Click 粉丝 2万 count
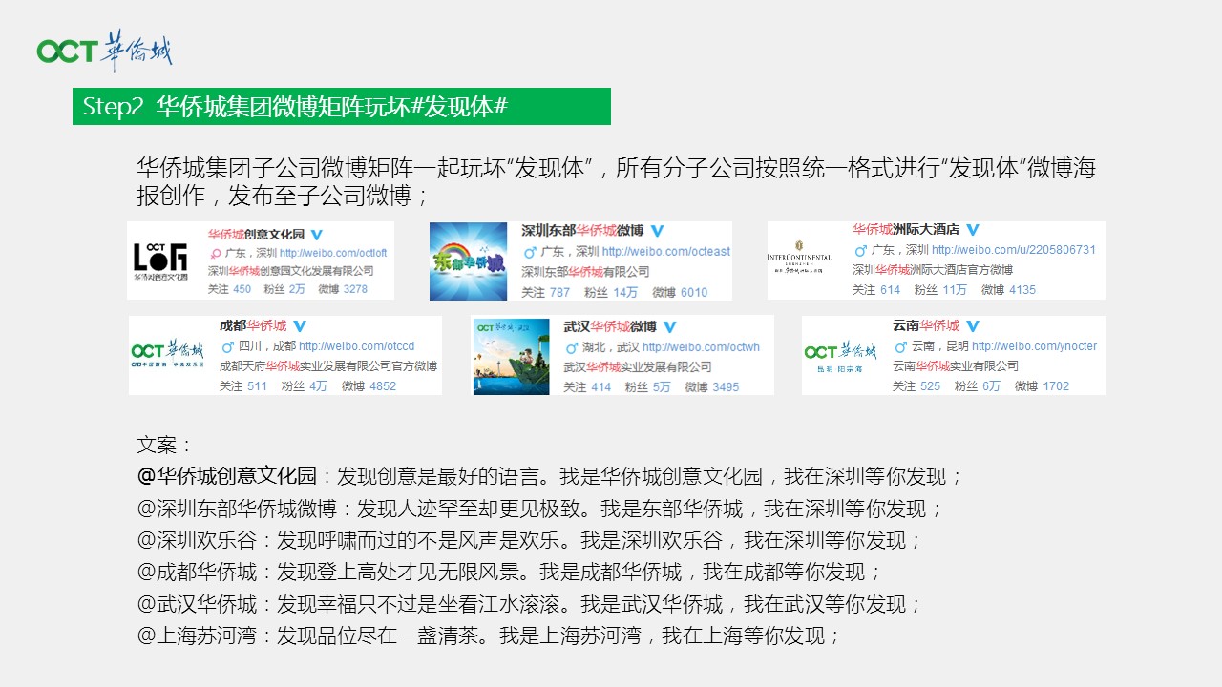Viewport: 1222px width, 687px height. (283, 289)
